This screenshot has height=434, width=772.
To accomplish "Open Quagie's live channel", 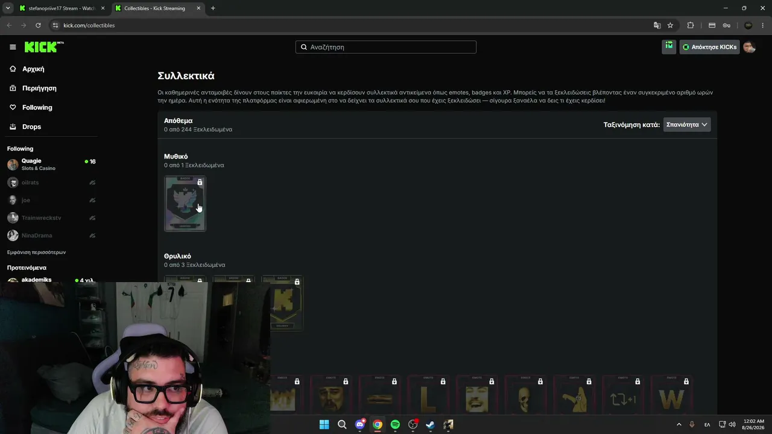I will [x=51, y=165].
